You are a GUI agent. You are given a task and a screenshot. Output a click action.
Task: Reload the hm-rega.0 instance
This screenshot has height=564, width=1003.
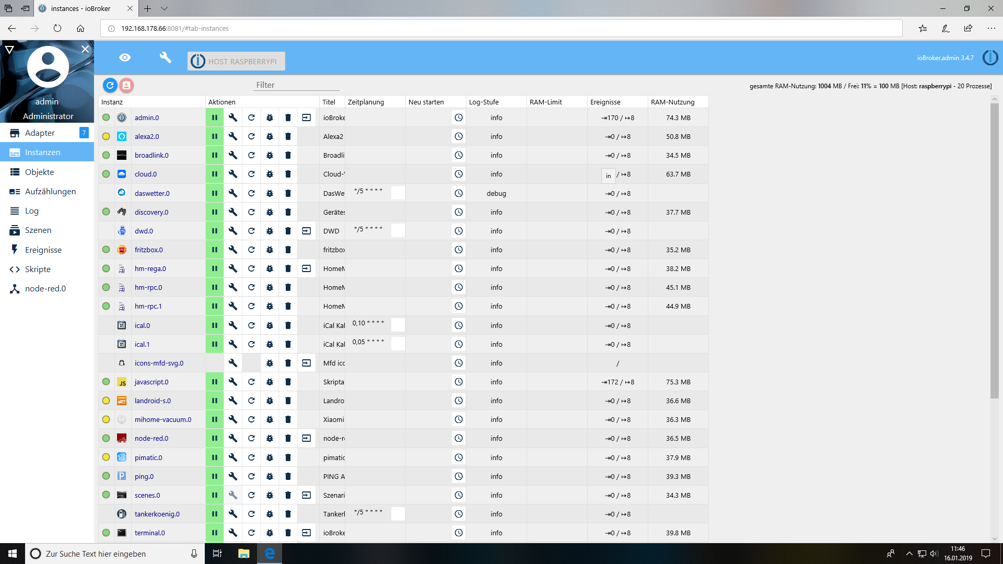(251, 268)
